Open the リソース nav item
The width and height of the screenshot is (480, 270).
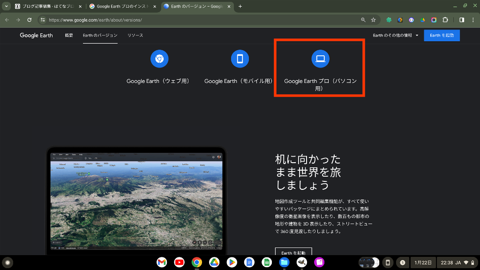pos(135,35)
